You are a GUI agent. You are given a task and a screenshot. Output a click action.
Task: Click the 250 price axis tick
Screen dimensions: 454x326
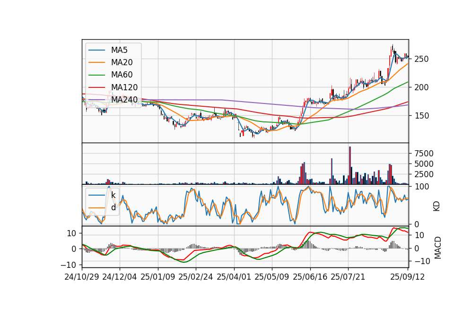point(421,59)
